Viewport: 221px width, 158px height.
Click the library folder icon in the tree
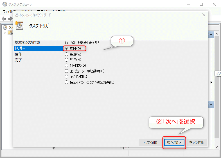(10, 33)
